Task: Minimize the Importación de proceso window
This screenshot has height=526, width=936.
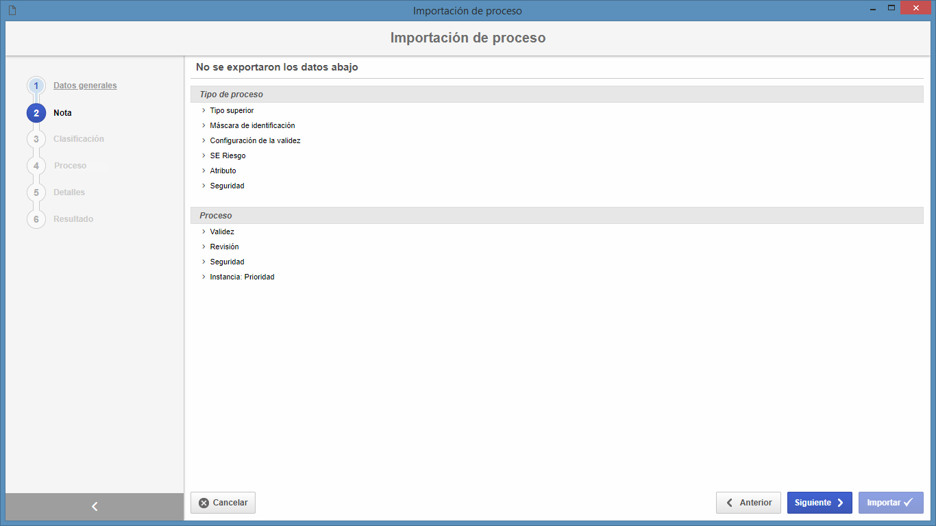Action: click(872, 8)
